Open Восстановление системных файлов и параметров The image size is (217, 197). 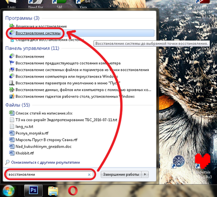click(82, 70)
